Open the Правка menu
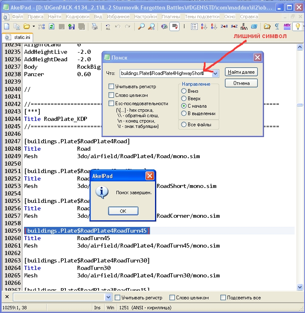 coord(36,17)
